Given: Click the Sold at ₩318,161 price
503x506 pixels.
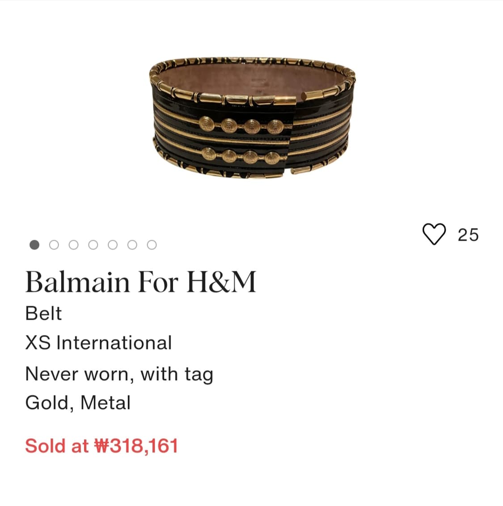Looking at the screenshot, I should click(x=101, y=446).
